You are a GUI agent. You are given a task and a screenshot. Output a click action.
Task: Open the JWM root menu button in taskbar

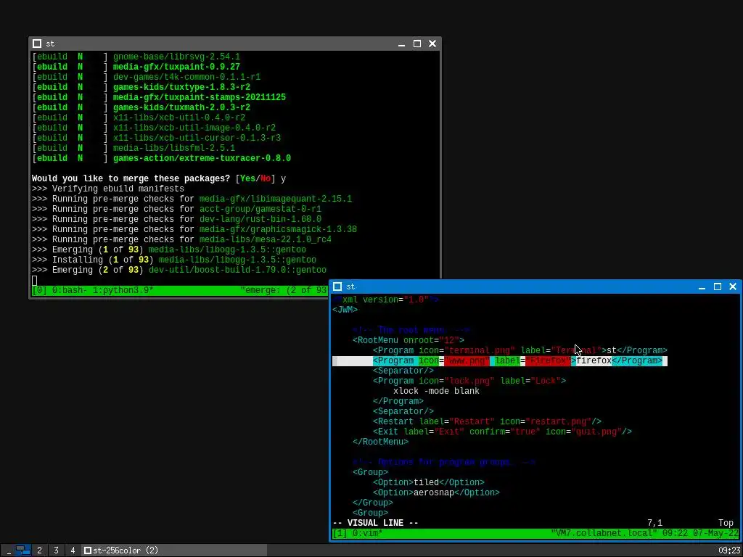[8, 550]
